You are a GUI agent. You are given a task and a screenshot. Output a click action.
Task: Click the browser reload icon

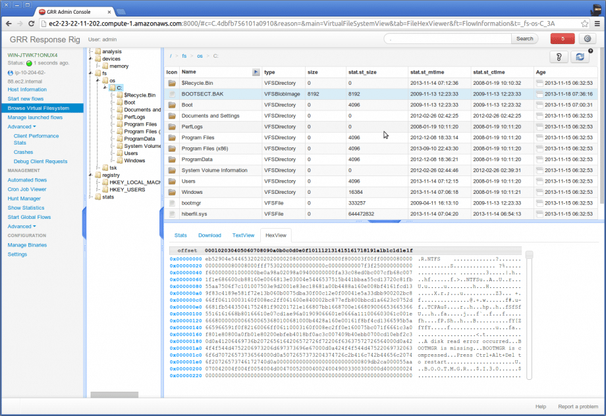30,23
